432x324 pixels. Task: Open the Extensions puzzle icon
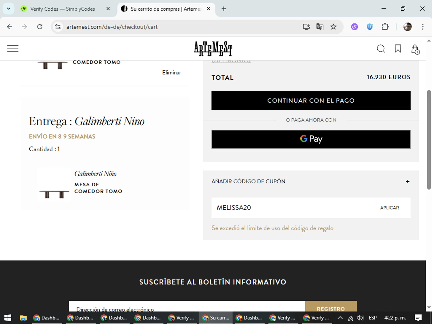(x=385, y=27)
